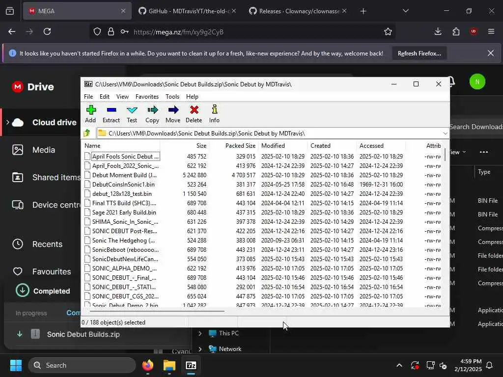The height and width of the screenshot is (377, 503).
Task: Open Cloud drive in MEGA sidebar
Action: click(x=54, y=122)
